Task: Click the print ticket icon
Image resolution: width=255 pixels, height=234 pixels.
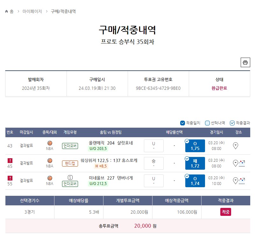Action: coord(245,62)
